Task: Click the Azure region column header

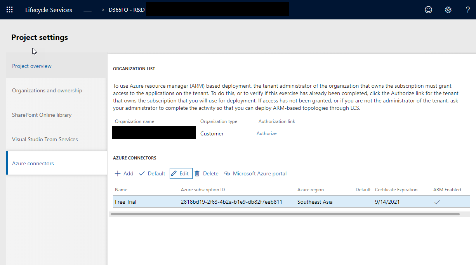Action: coord(311,190)
